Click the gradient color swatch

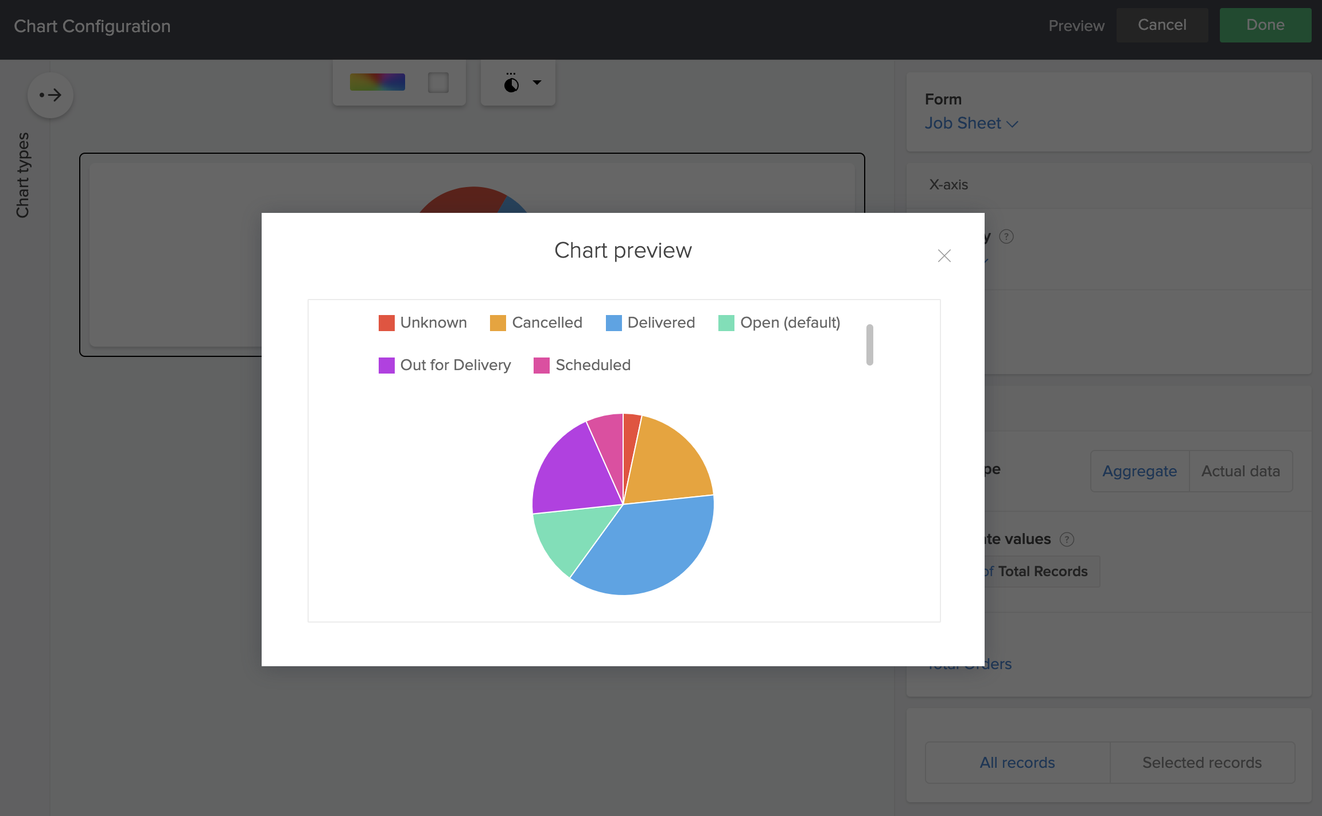(x=377, y=82)
